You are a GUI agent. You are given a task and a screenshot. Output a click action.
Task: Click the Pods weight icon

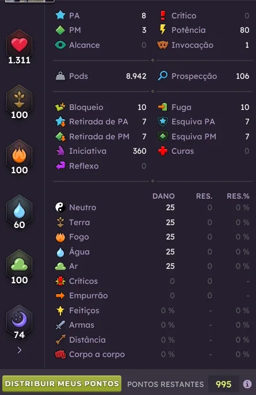coord(60,76)
